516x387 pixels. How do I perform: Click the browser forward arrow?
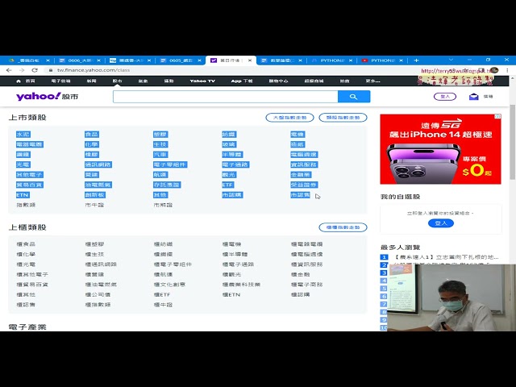[x=22, y=70]
